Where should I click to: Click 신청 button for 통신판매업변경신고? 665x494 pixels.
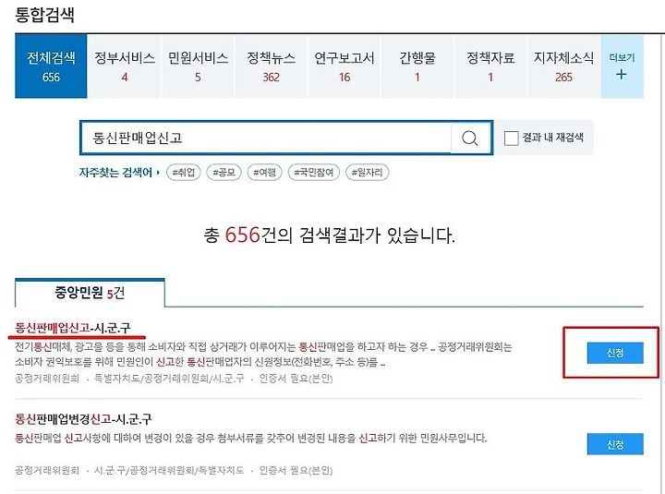[615, 444]
